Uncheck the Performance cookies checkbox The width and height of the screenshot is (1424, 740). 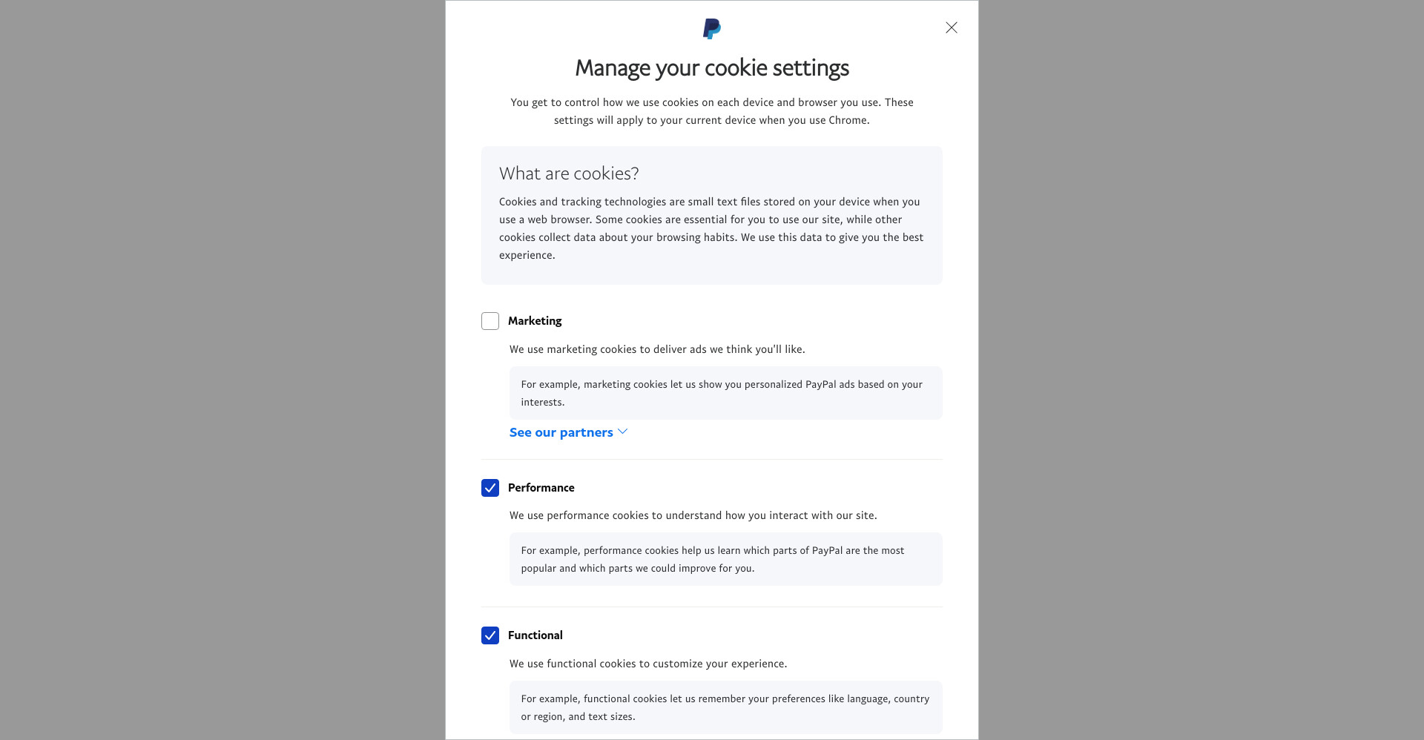click(x=490, y=488)
